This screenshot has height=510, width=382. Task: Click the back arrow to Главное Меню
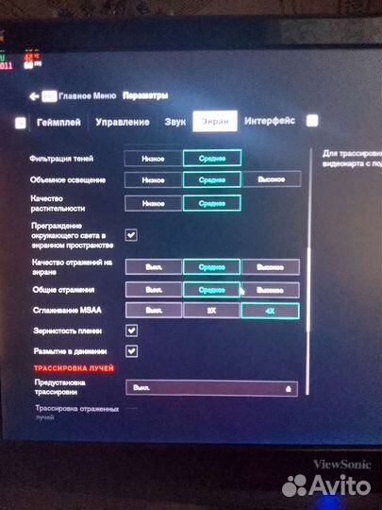34,96
